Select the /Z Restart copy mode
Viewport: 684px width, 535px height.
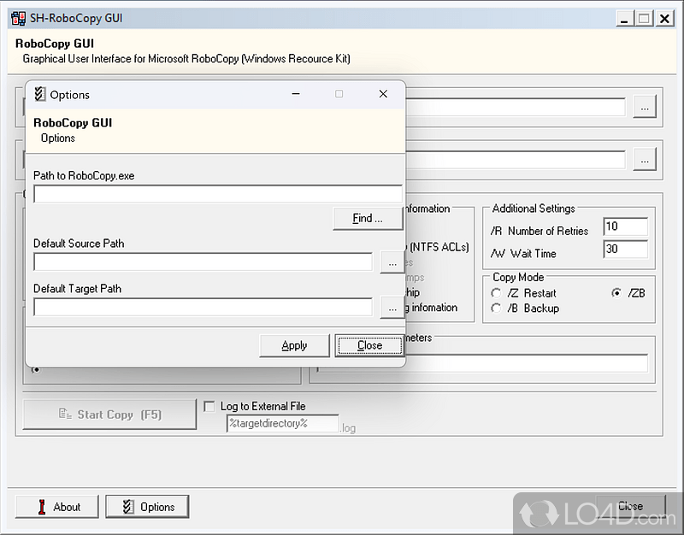coord(496,293)
